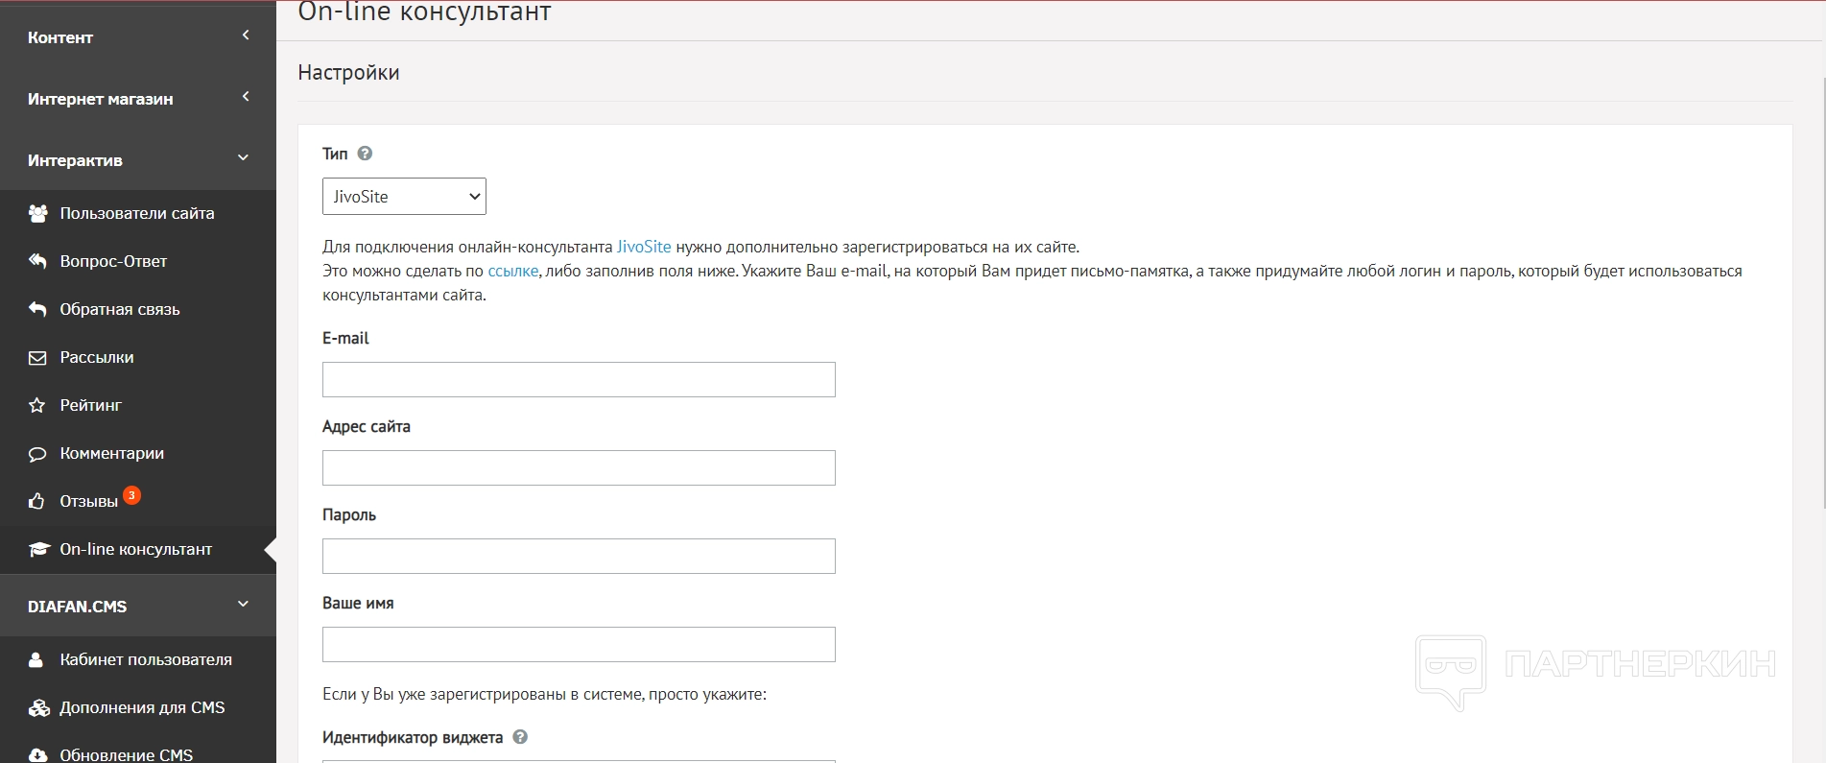Focus the Адрес сайта input field
Viewport: 1826px width, 763px height.
point(579,467)
